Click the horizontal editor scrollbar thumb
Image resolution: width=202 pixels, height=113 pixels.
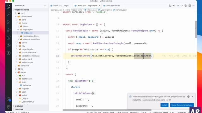[107, 110]
